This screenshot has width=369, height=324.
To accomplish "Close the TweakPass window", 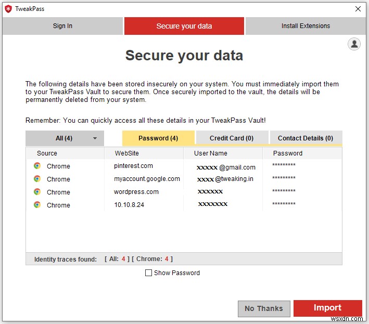I will click(358, 9).
